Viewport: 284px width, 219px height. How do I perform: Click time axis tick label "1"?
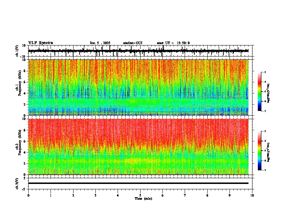click(51, 195)
